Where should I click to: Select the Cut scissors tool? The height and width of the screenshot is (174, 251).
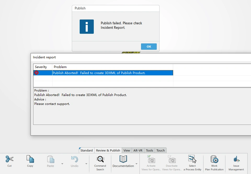[9, 159]
